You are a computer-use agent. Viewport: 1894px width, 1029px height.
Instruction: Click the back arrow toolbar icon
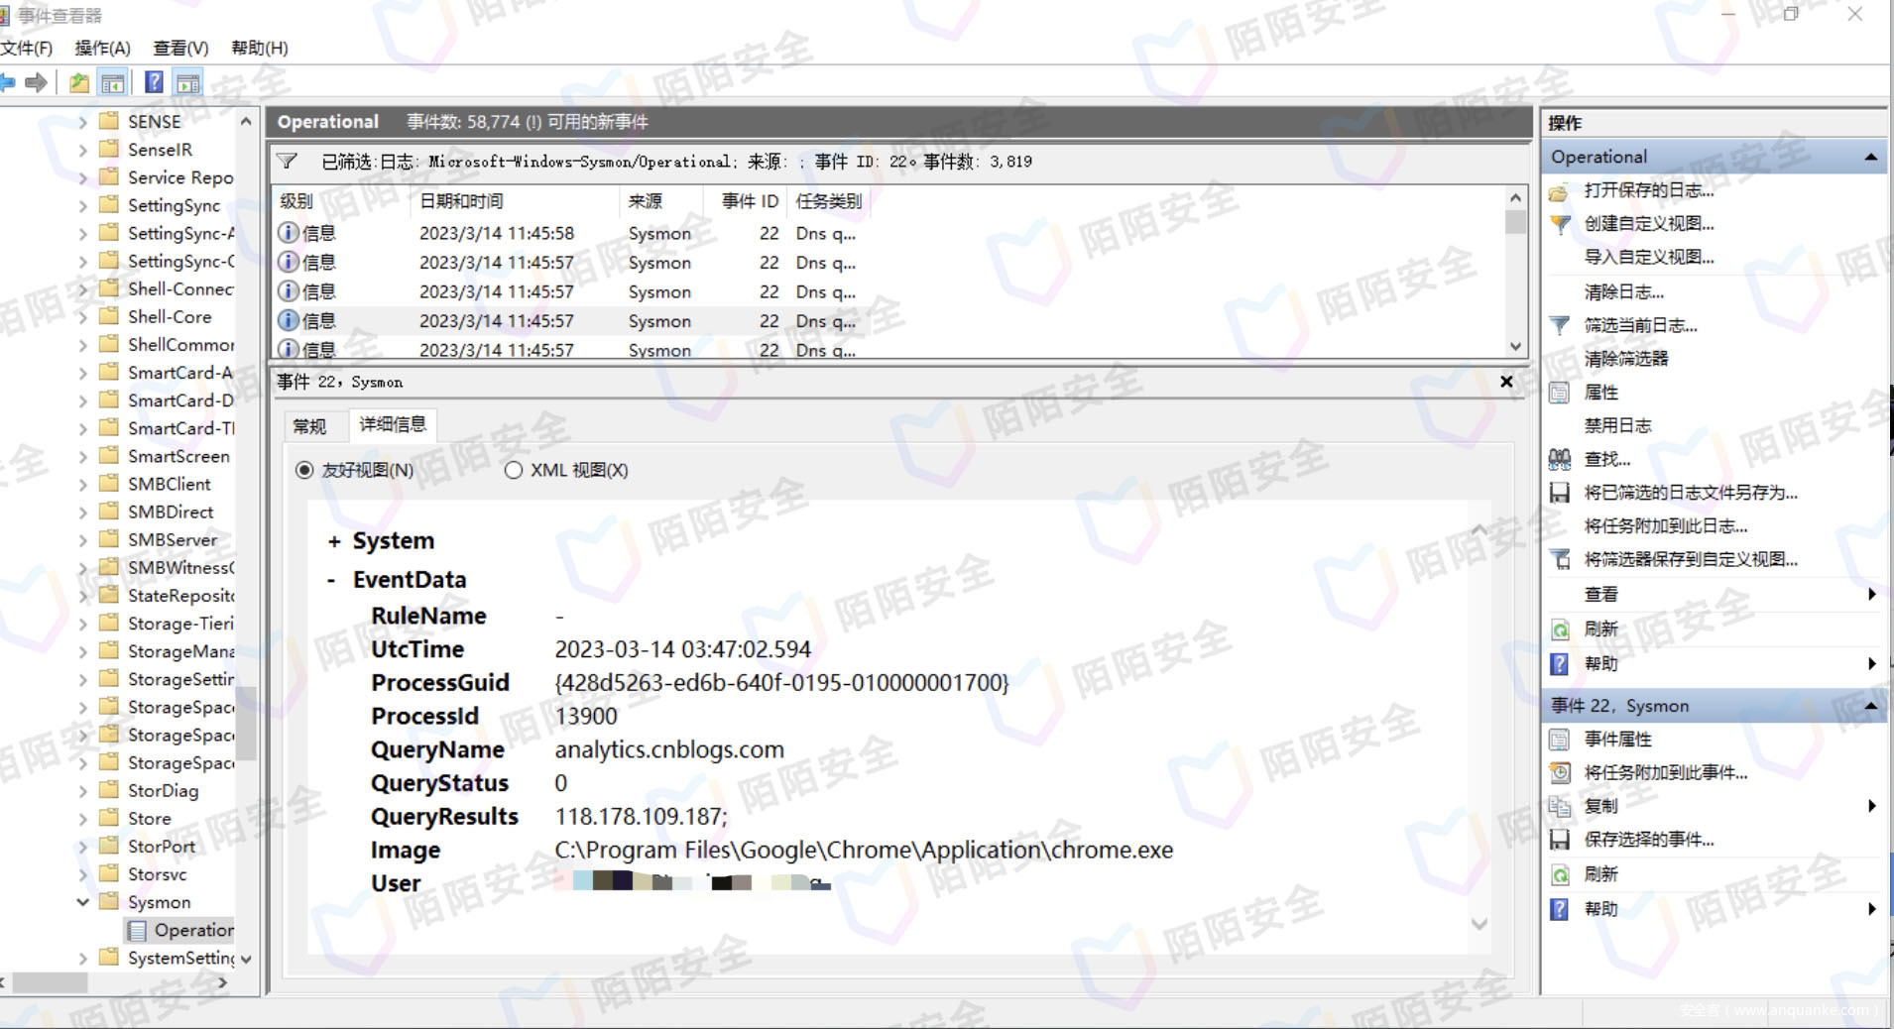point(8,83)
